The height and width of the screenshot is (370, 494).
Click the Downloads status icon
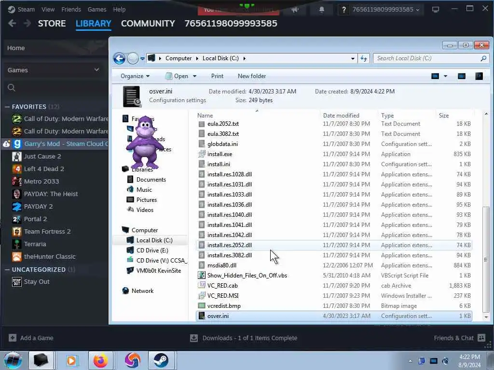[194, 338]
